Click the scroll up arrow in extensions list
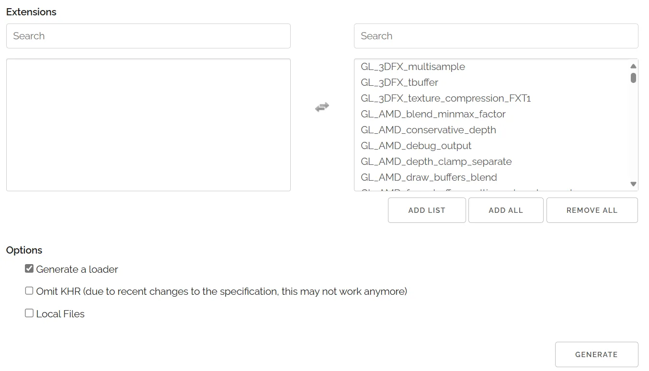 pos(633,67)
